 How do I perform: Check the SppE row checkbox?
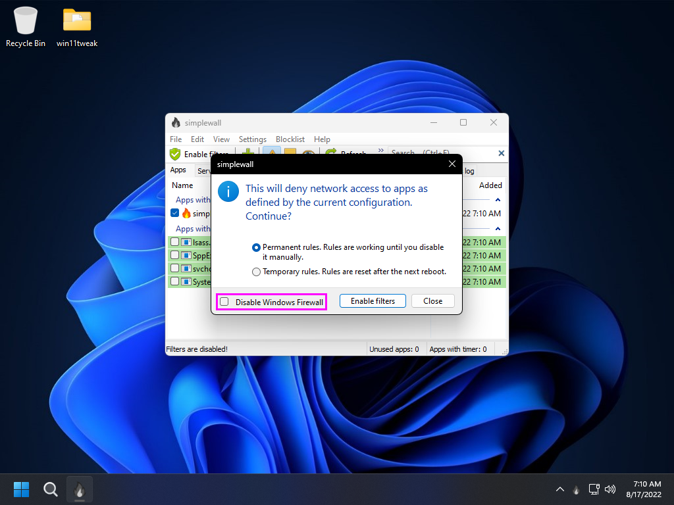[x=174, y=255]
